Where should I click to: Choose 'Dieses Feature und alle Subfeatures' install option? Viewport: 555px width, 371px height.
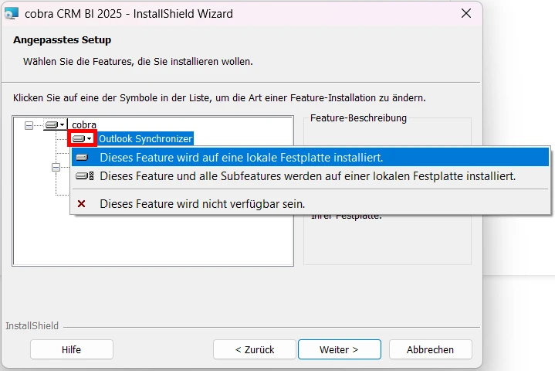pyautogui.click(x=310, y=176)
